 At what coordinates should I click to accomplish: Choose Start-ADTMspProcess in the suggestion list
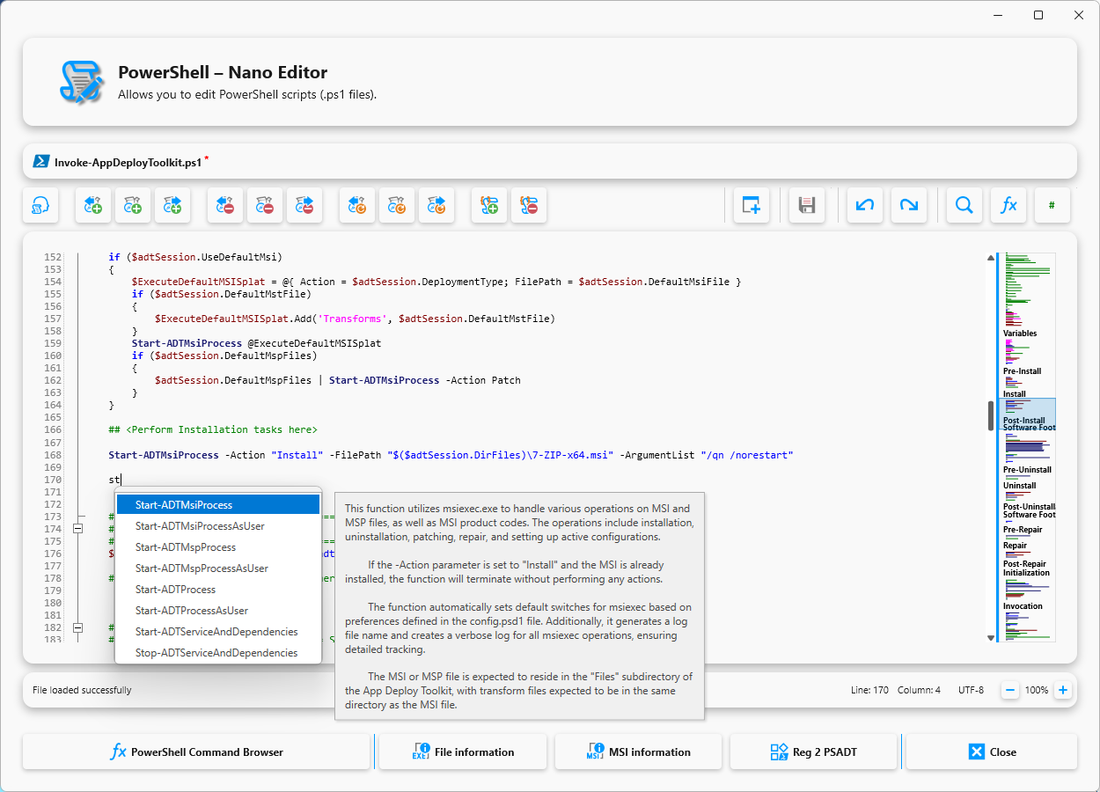click(x=218, y=547)
